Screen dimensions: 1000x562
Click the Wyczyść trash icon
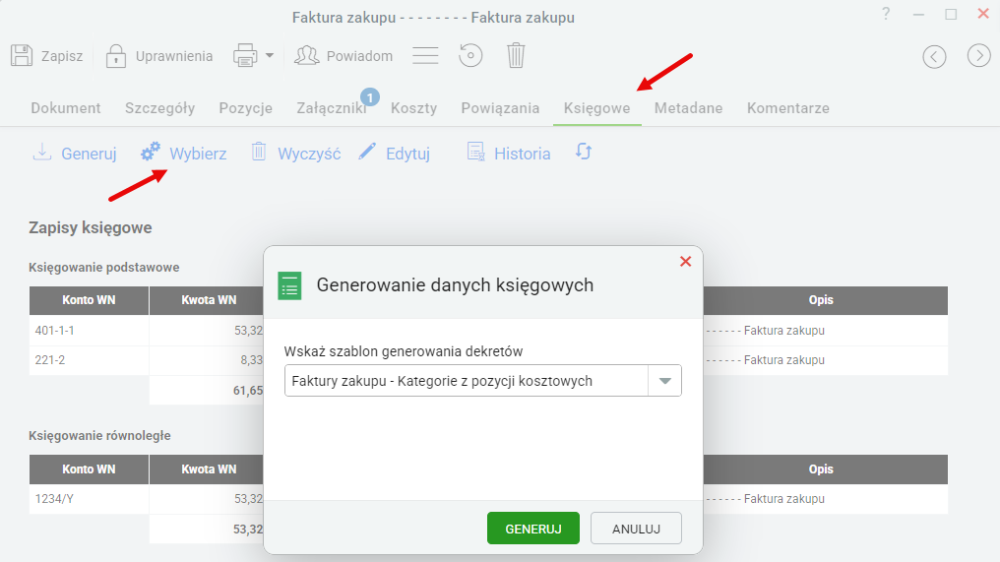(258, 152)
